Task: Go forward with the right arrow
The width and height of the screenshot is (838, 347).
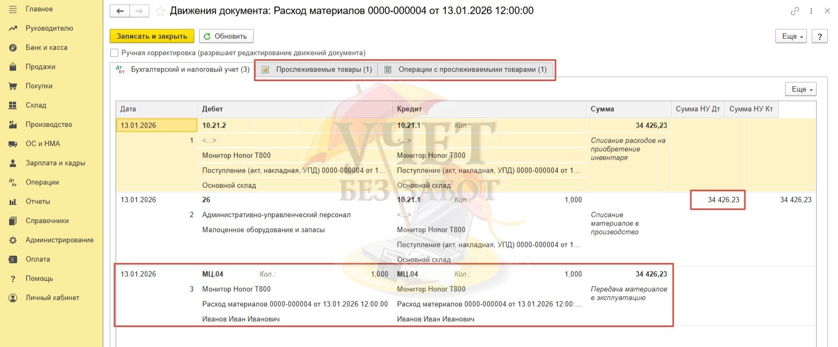Action: point(139,11)
